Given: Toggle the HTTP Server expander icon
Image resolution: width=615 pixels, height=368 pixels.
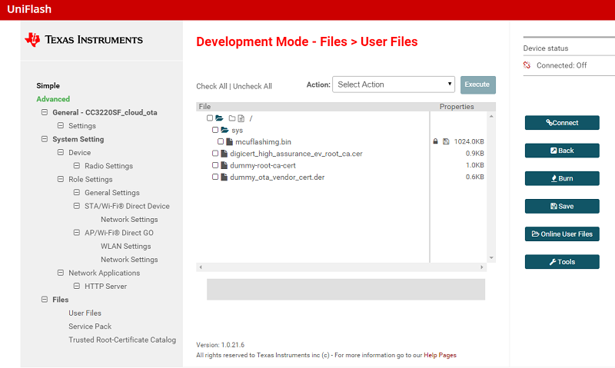Looking at the screenshot, I should pyautogui.click(x=77, y=286).
